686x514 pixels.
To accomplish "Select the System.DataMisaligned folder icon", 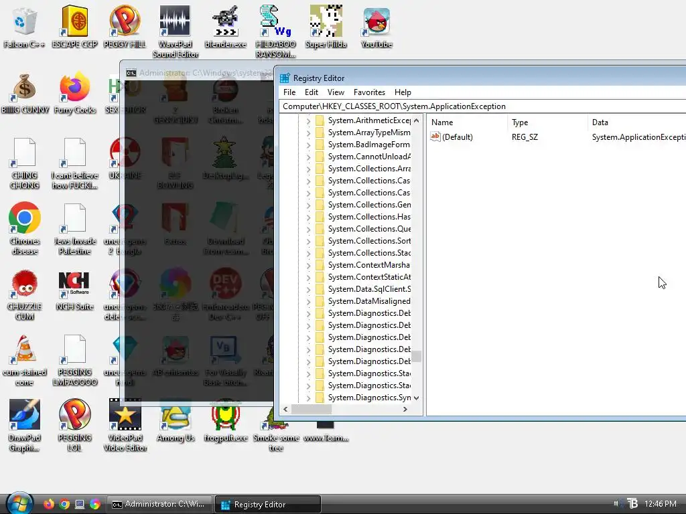I will click(320, 301).
